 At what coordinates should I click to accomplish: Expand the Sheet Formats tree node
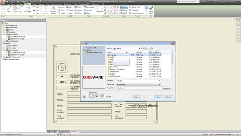coord(4,28)
